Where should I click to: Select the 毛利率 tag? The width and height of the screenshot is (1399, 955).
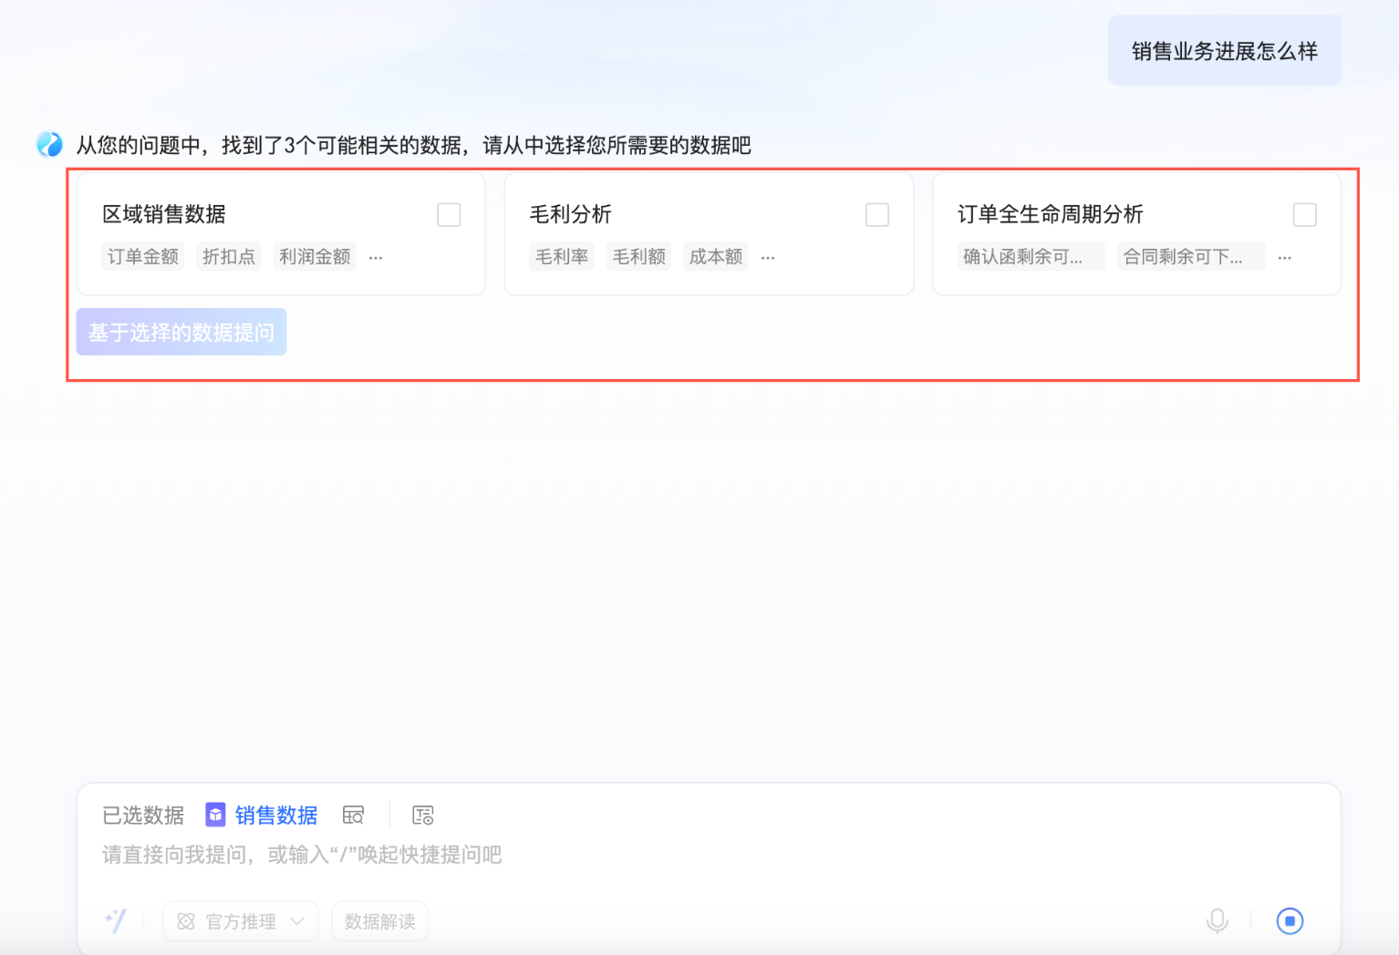click(562, 257)
